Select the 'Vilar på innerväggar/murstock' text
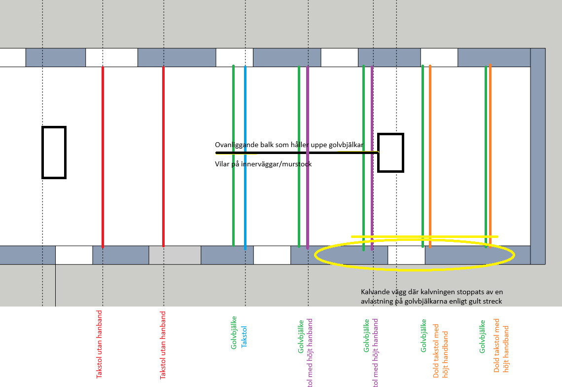The height and width of the screenshot is (387, 562). (x=263, y=164)
